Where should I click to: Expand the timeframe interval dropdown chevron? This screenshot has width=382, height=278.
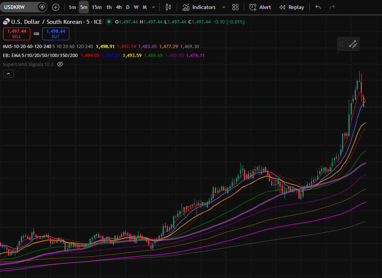pyautogui.click(x=153, y=7)
